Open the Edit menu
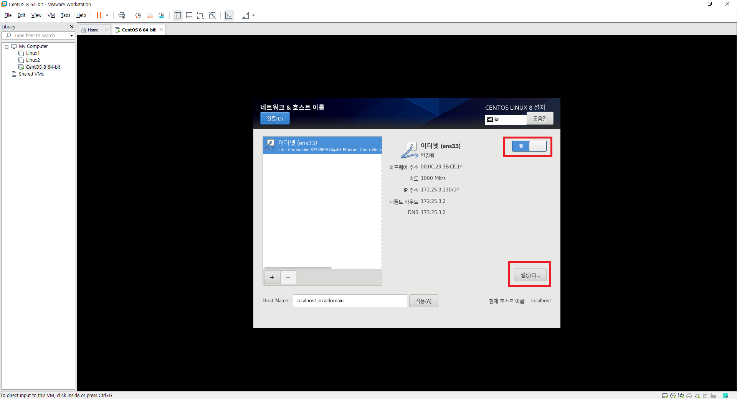The height and width of the screenshot is (399, 737). (21, 15)
